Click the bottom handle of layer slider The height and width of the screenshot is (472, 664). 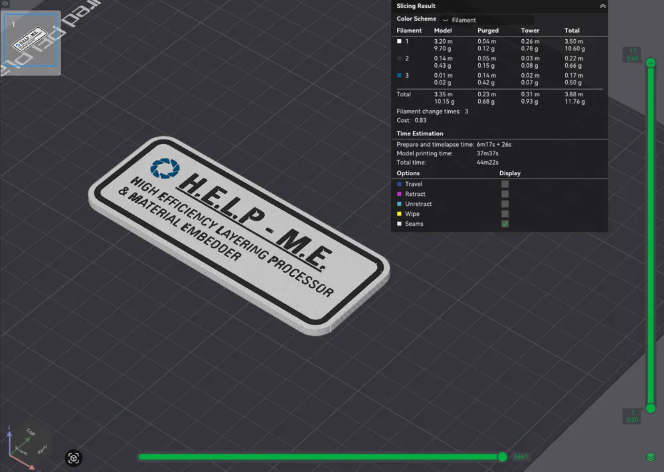(x=651, y=408)
